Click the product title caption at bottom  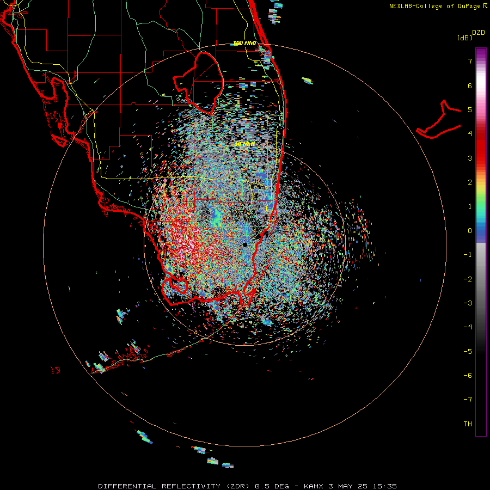(248, 486)
